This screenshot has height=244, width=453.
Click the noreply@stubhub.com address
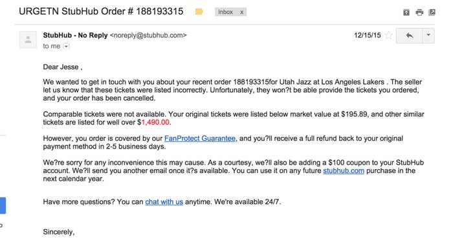point(148,36)
